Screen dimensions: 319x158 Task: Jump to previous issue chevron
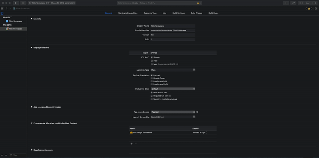[x=306, y=8]
